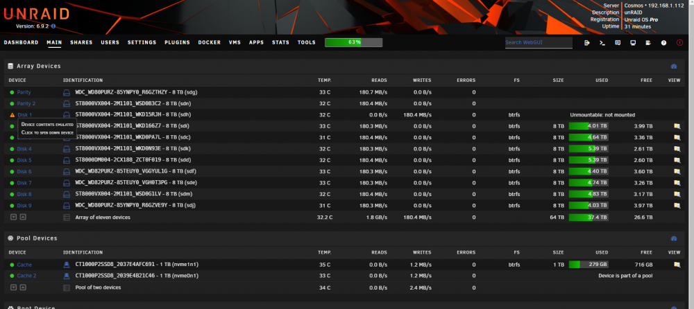Open the Disk 1 device link
The image size is (694, 309).
tap(25, 115)
